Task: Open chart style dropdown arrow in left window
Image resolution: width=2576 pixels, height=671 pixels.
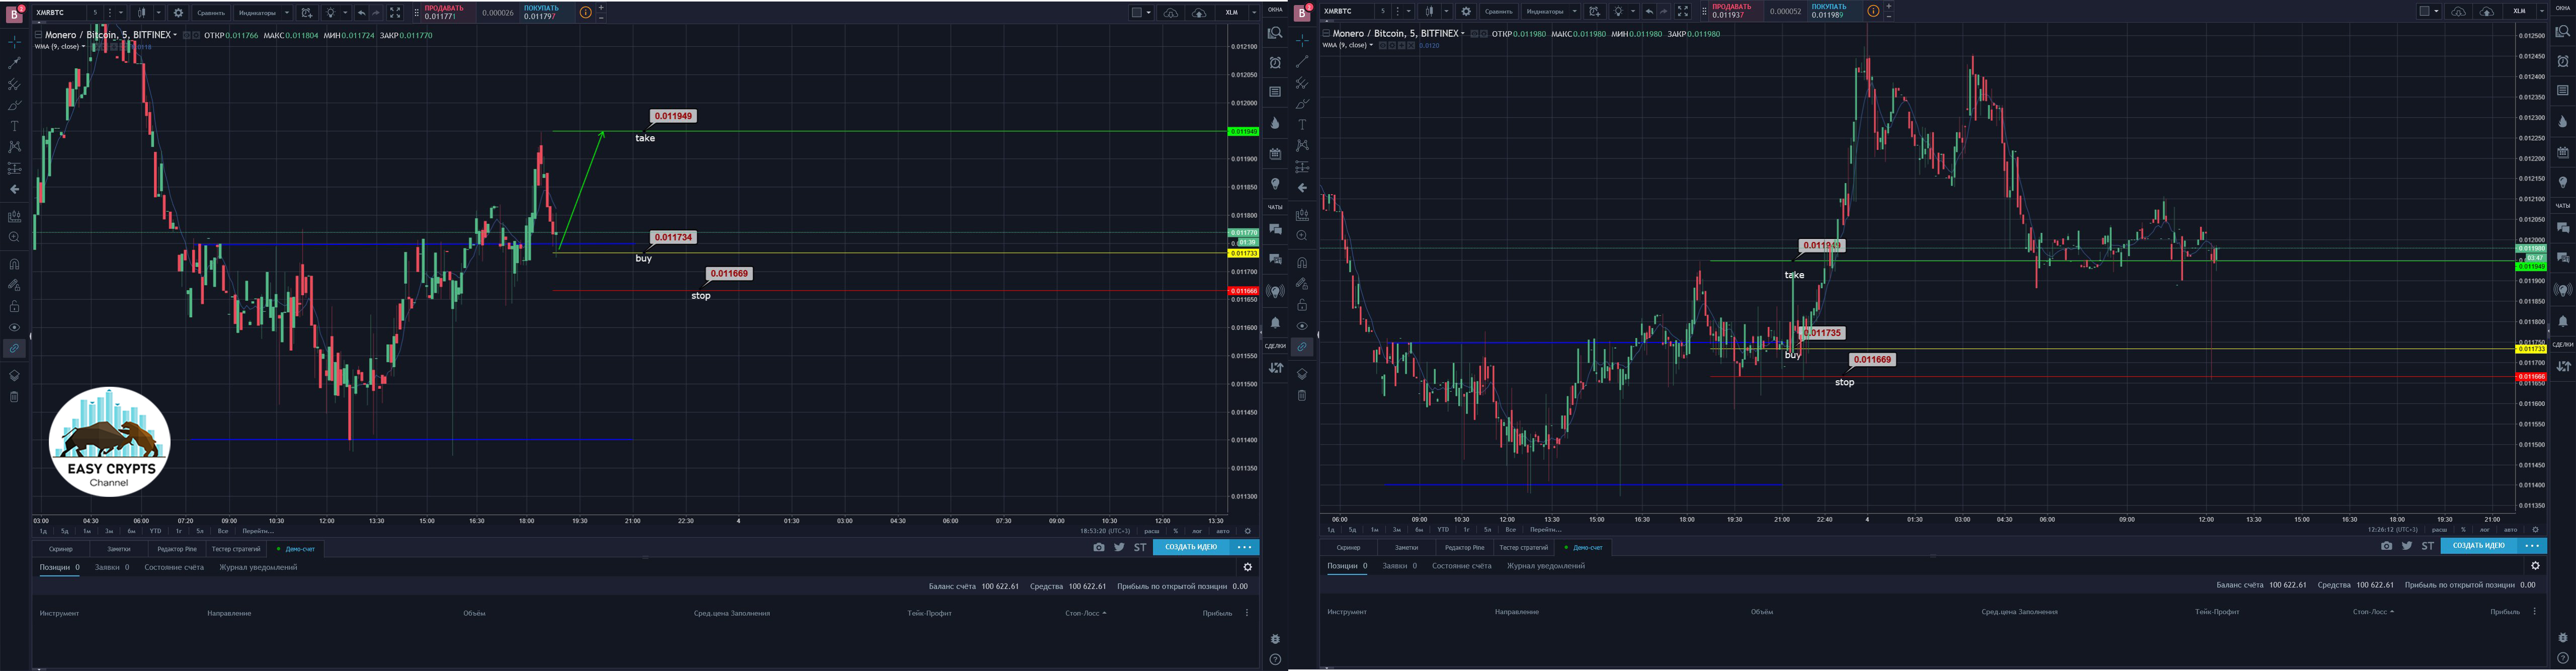Action: (x=158, y=13)
